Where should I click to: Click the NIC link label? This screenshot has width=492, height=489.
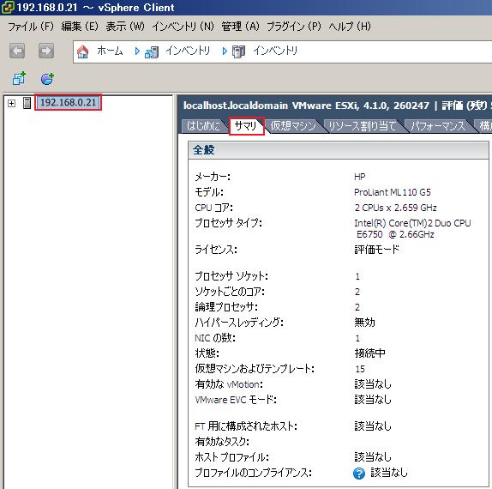[x=202, y=338]
